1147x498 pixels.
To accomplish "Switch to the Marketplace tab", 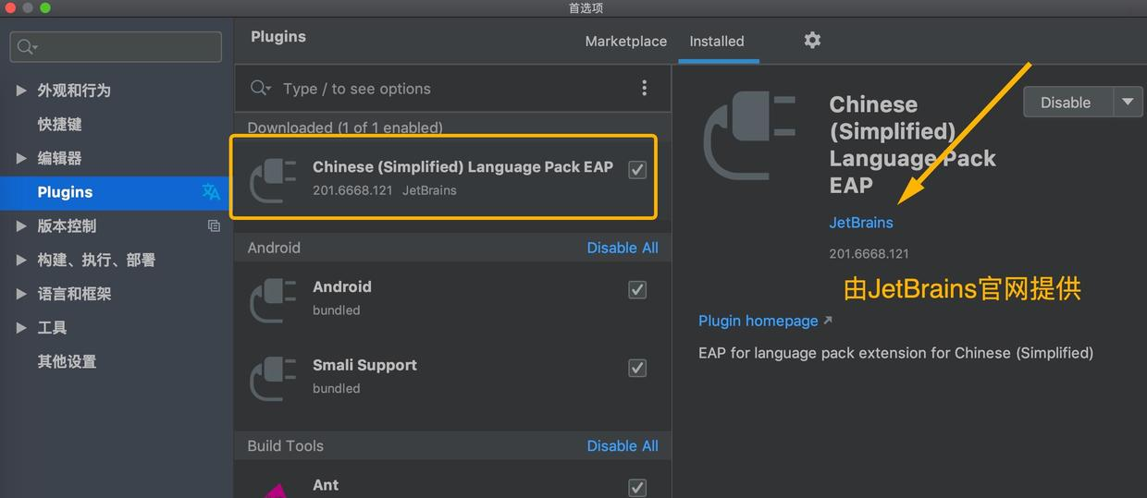I will (x=625, y=42).
